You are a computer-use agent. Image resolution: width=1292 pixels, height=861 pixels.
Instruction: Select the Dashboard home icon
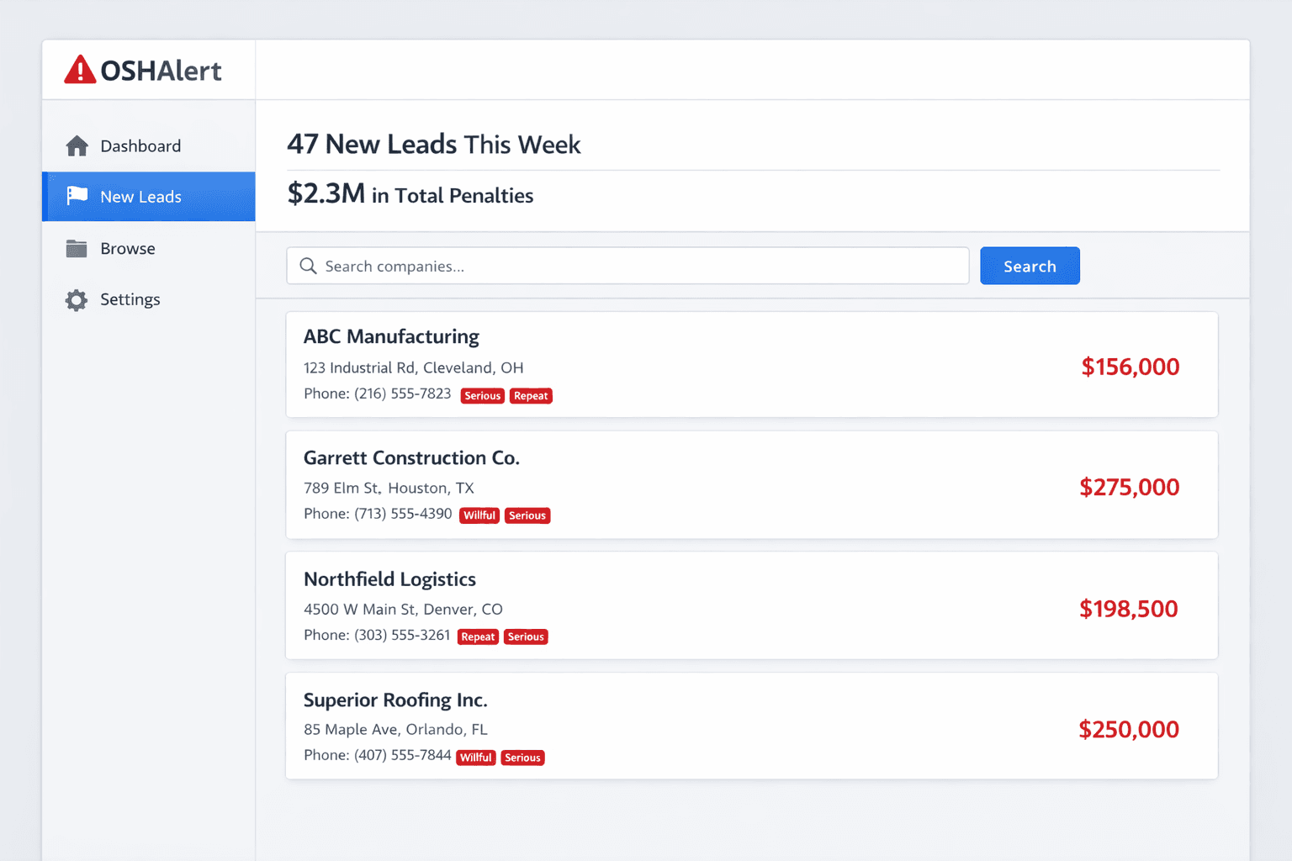(x=77, y=145)
